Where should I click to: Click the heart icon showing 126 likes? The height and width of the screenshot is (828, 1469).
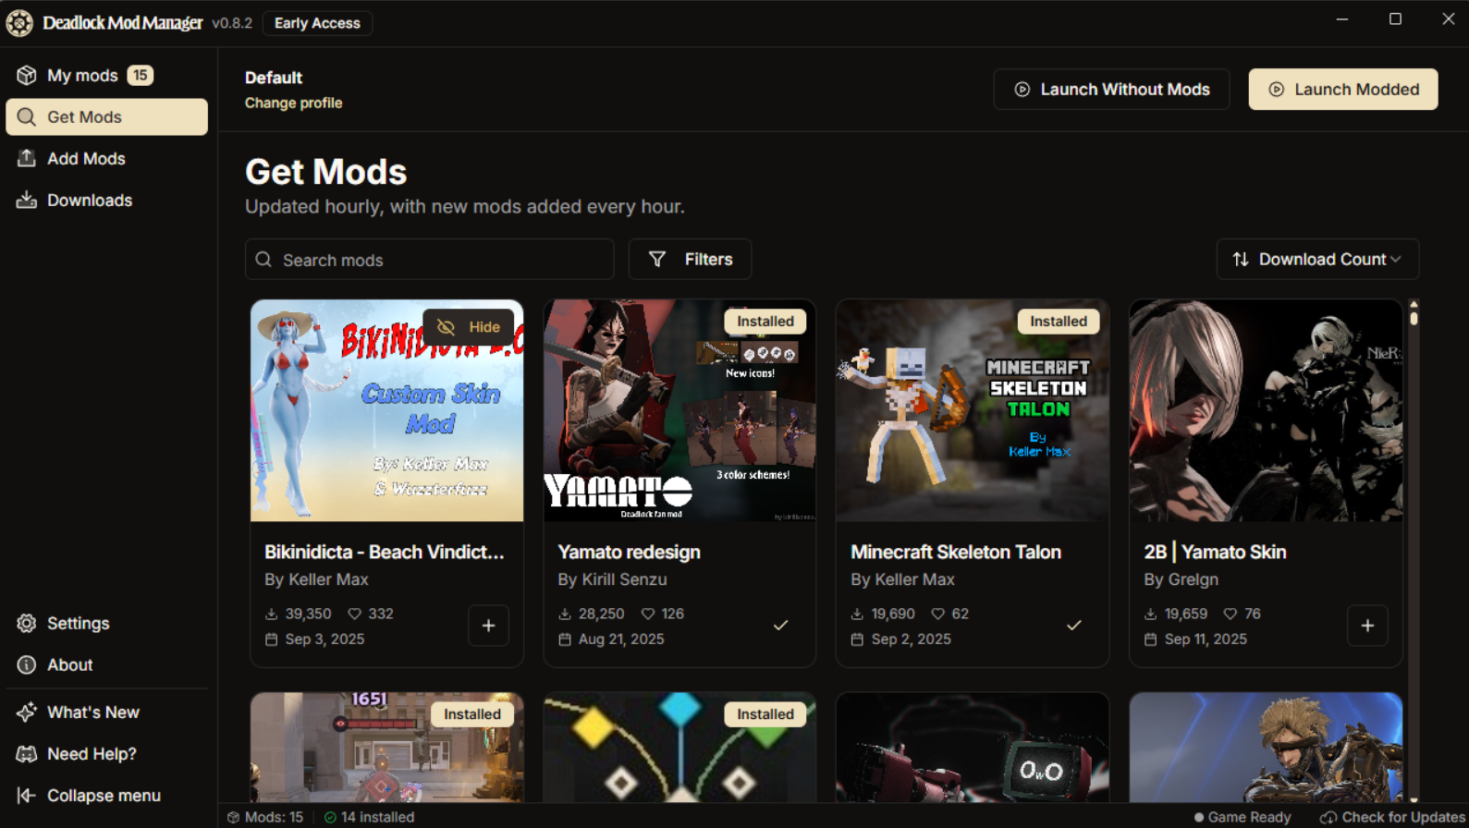648,614
